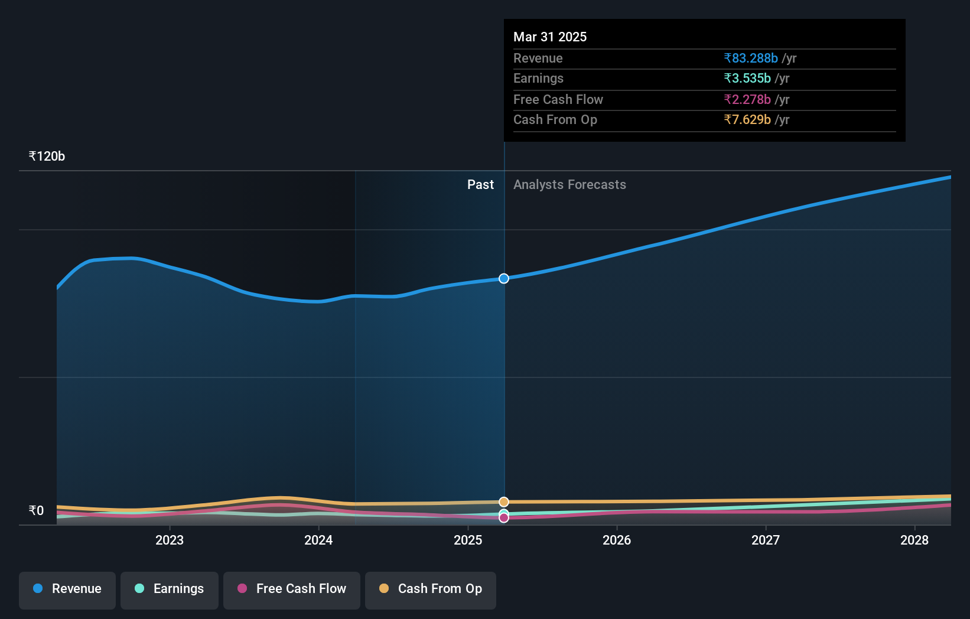The width and height of the screenshot is (970, 619).
Task: Click the 2027 x-axis label
Action: (x=766, y=540)
